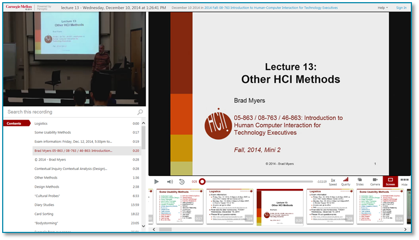This screenshot has width=419, height=240.
Task: Open the Contents tab
Action: [x=16, y=123]
